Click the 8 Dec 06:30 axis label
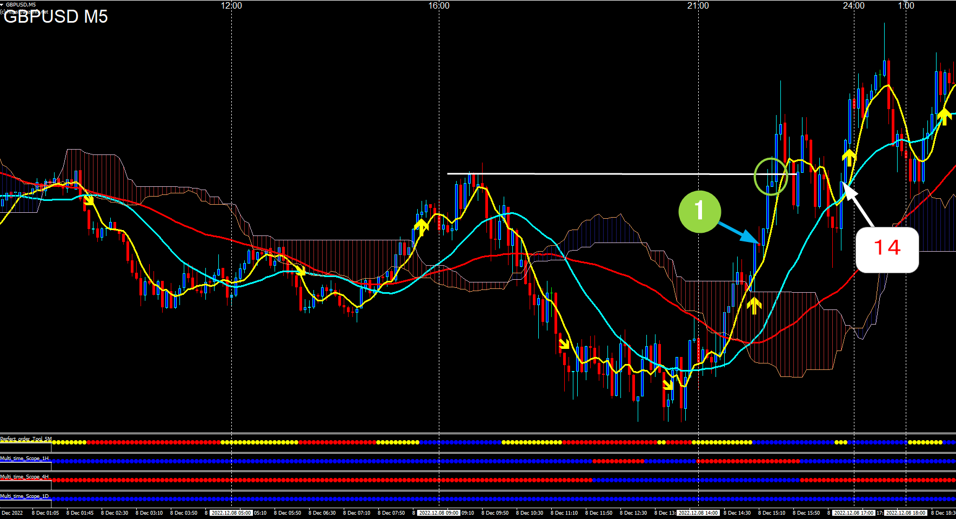The height and width of the screenshot is (519, 956). 322,513
